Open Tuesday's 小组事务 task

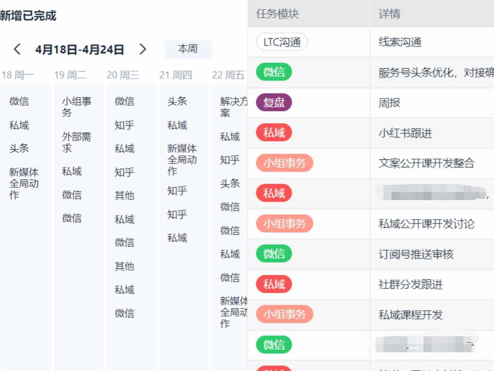click(76, 107)
